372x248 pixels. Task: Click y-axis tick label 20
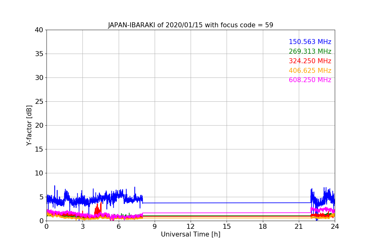[x=39, y=126]
